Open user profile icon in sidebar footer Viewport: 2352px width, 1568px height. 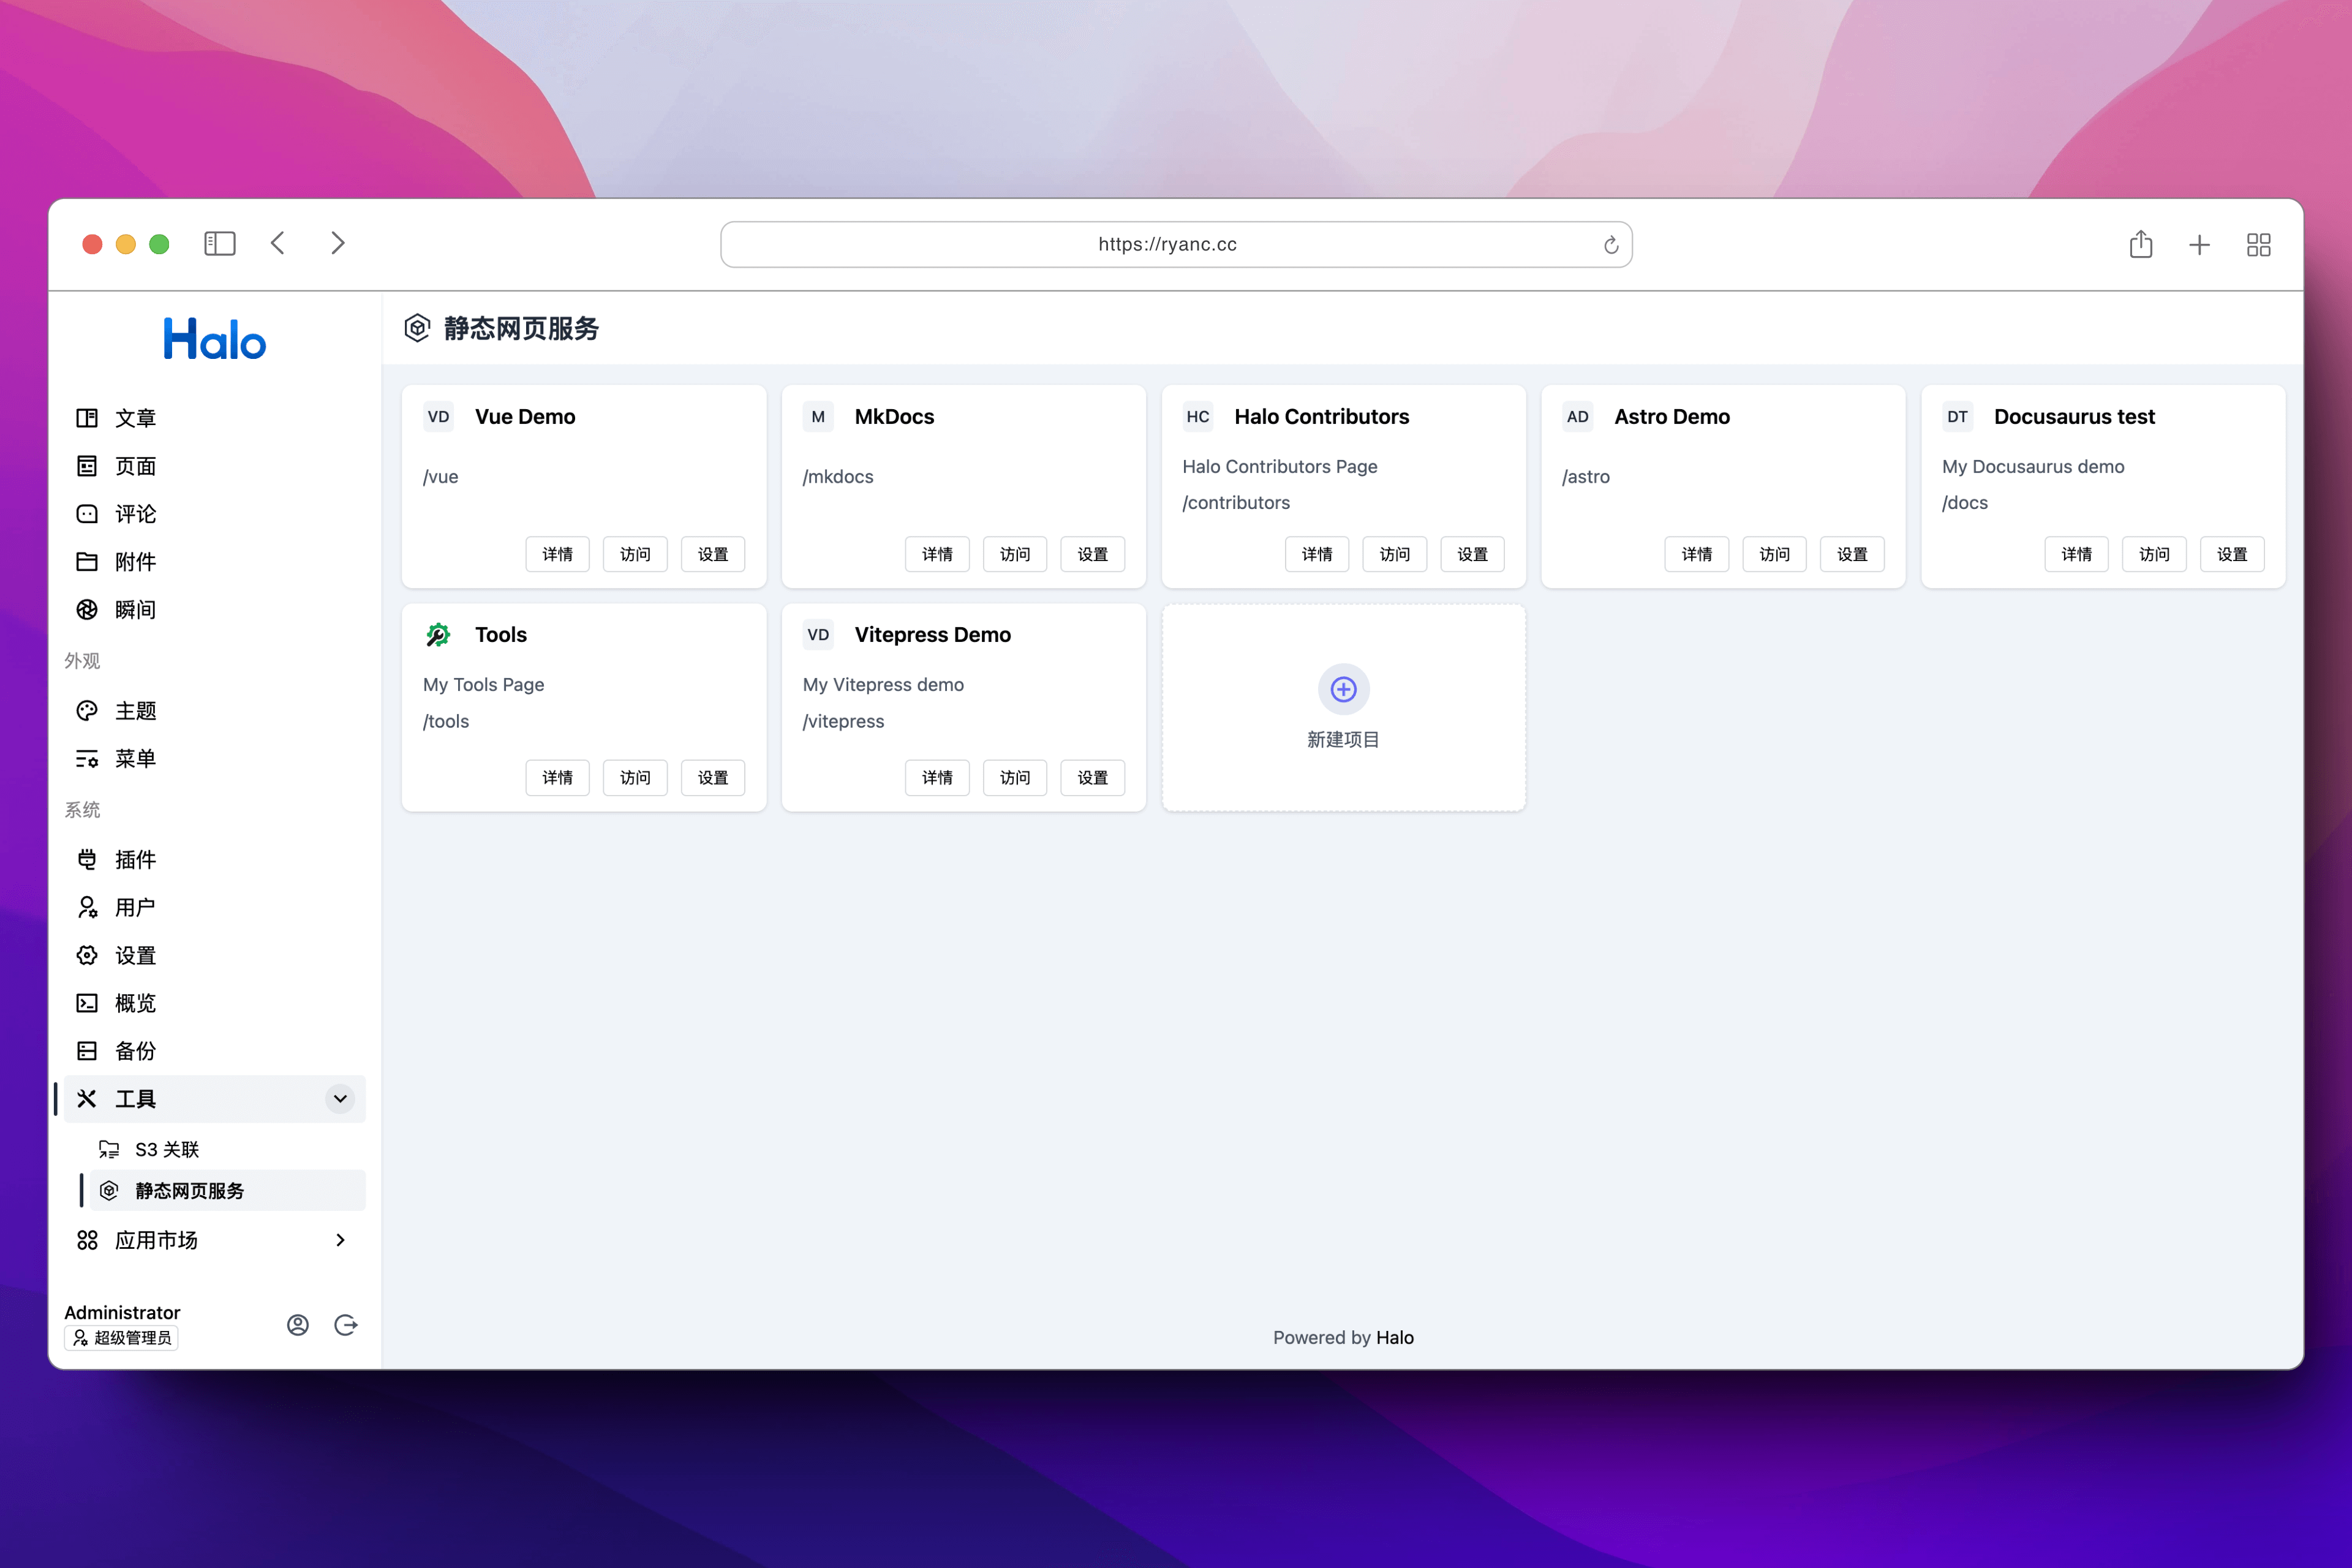point(297,1325)
